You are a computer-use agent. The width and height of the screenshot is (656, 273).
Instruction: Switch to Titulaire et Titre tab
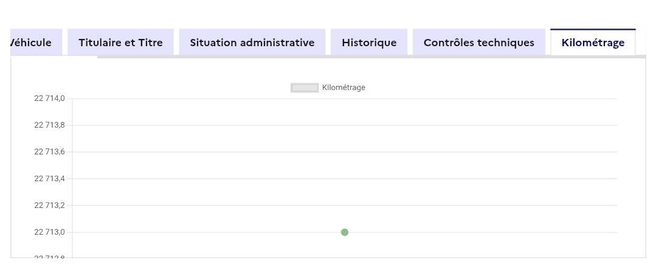(120, 43)
